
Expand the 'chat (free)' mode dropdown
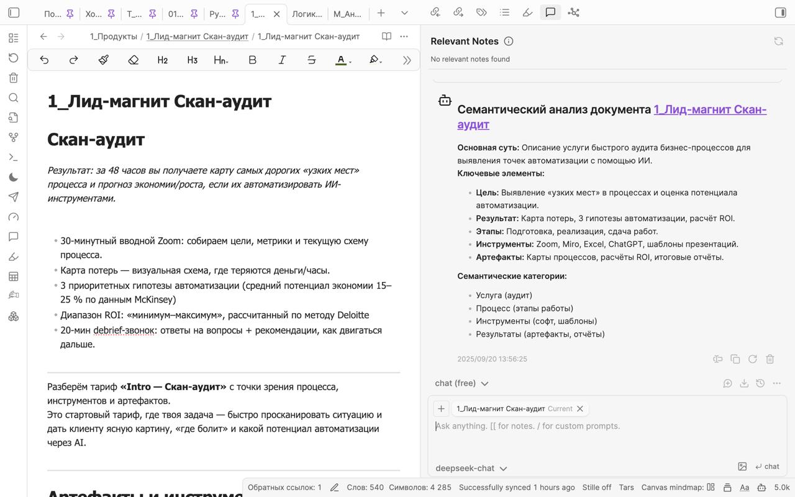(x=461, y=383)
